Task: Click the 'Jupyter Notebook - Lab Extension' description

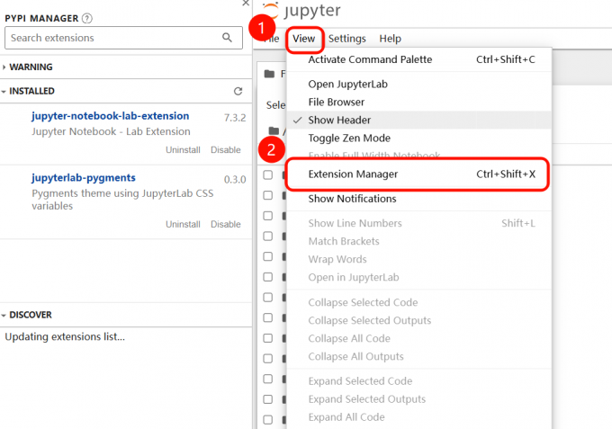Action: tap(112, 131)
